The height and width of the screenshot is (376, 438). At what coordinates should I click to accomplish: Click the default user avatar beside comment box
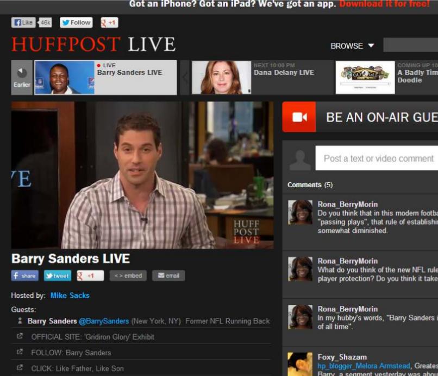(300, 160)
